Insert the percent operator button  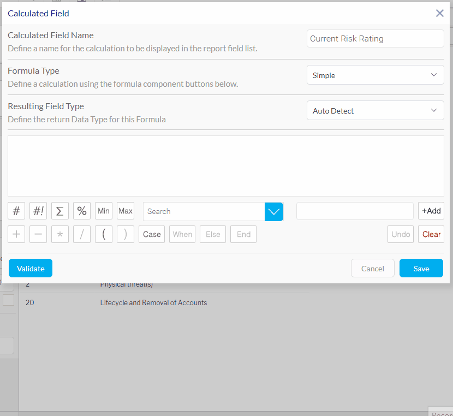click(x=82, y=211)
